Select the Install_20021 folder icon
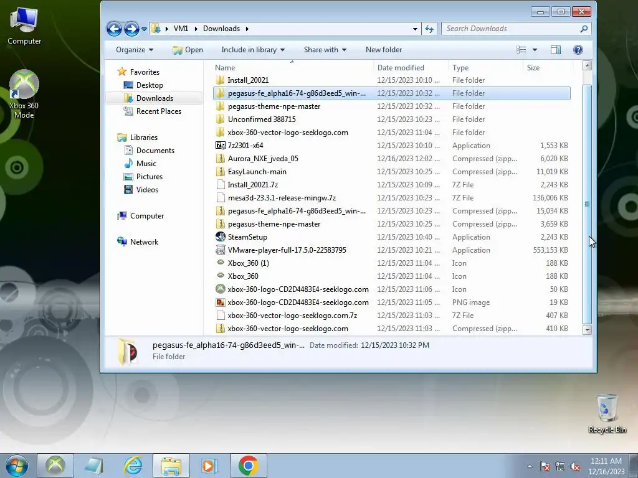Screen dimensions: 638x478 coord(220,80)
